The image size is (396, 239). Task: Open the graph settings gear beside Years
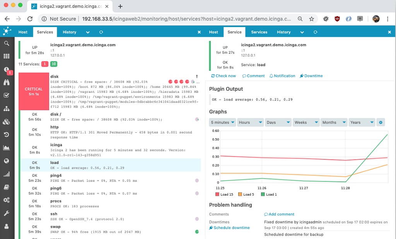[x=381, y=122]
